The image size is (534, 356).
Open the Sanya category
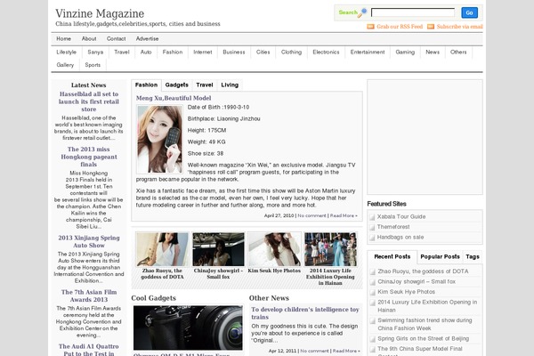point(95,53)
